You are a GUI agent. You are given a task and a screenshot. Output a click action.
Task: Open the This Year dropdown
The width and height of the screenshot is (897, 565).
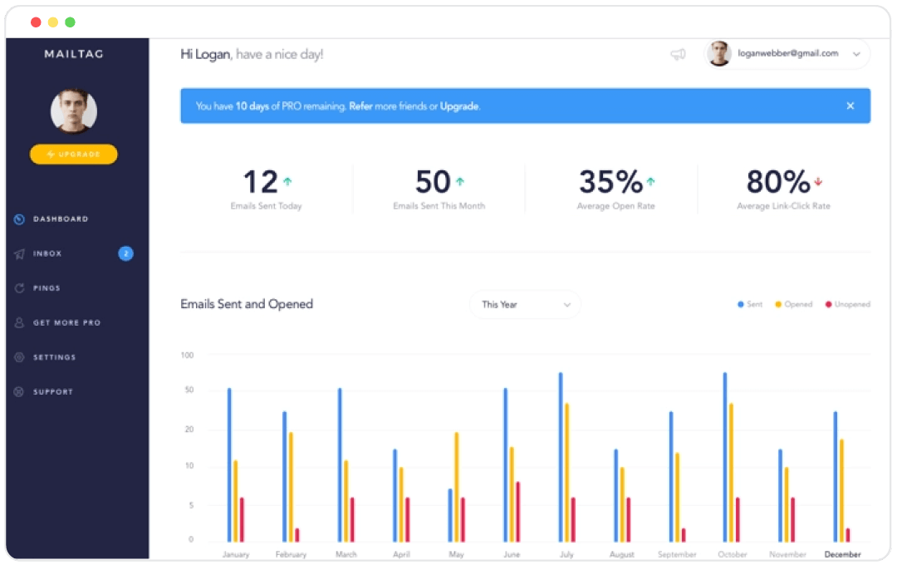tap(525, 304)
